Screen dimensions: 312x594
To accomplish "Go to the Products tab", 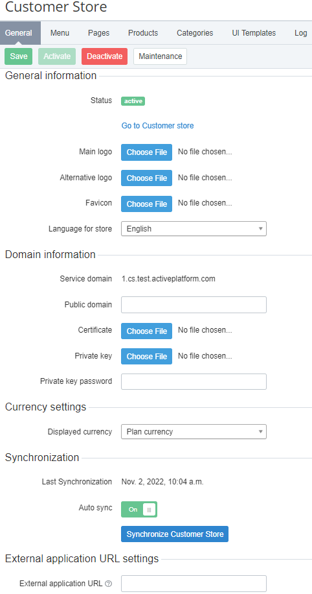I will [143, 33].
